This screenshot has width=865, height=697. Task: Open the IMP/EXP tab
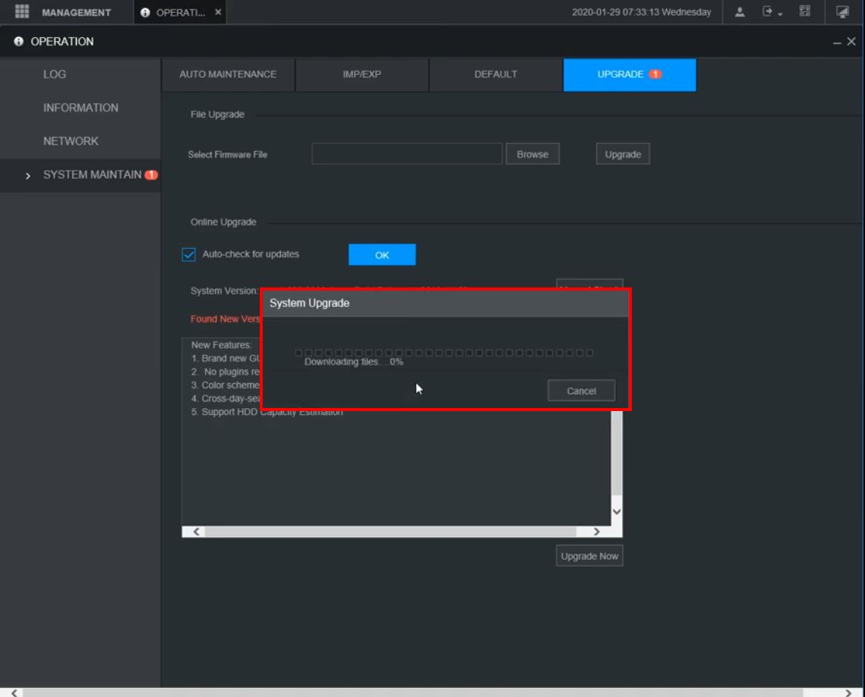coord(361,74)
